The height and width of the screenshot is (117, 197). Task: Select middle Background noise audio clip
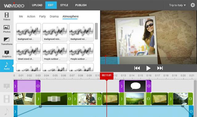coord(55,32)
